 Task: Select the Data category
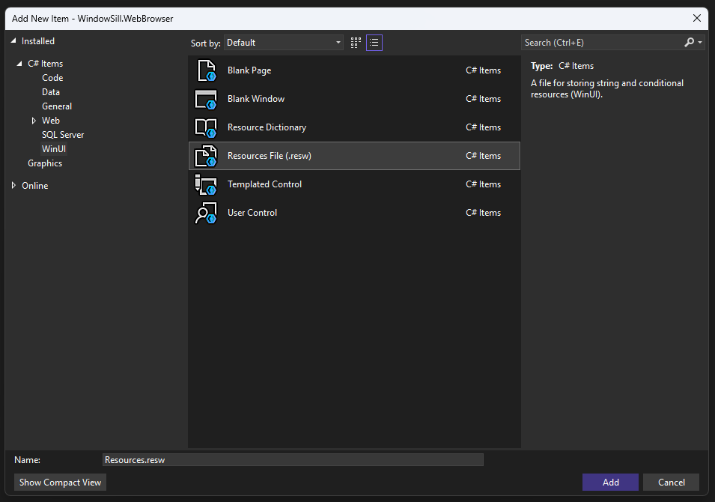(51, 92)
